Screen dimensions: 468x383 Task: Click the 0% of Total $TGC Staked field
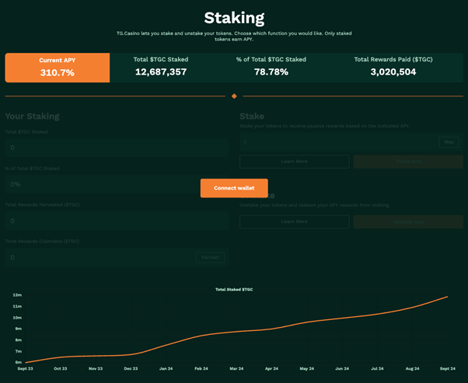pyautogui.click(x=117, y=184)
